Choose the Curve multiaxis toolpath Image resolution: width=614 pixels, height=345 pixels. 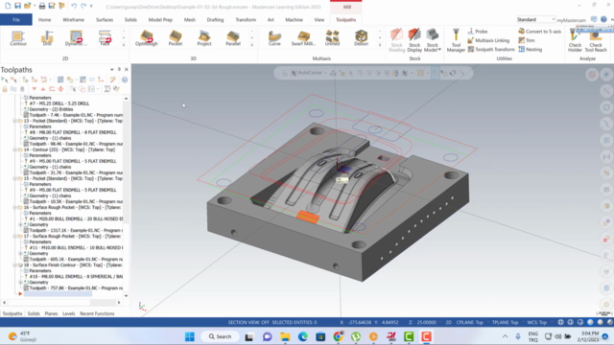coord(274,38)
